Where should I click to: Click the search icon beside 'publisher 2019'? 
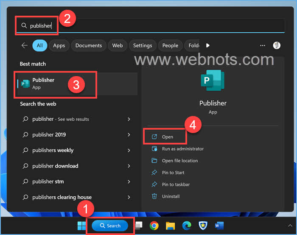tap(25, 135)
